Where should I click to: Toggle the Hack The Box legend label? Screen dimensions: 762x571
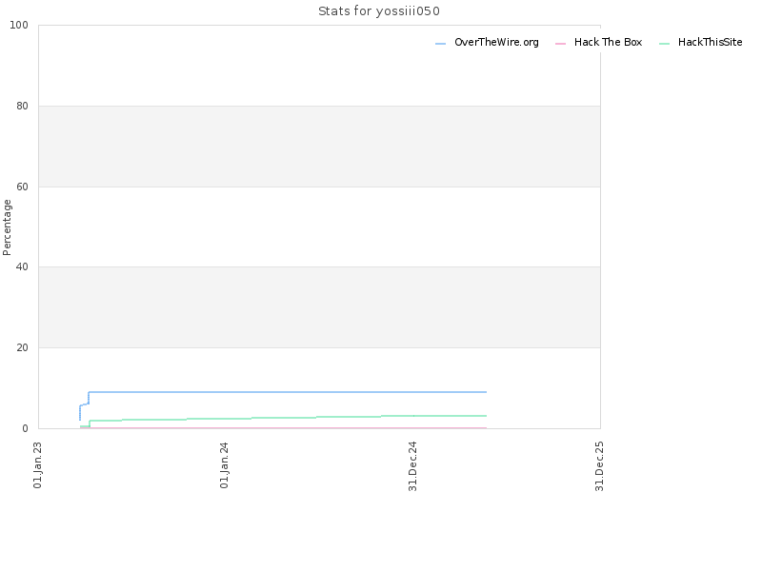click(608, 42)
